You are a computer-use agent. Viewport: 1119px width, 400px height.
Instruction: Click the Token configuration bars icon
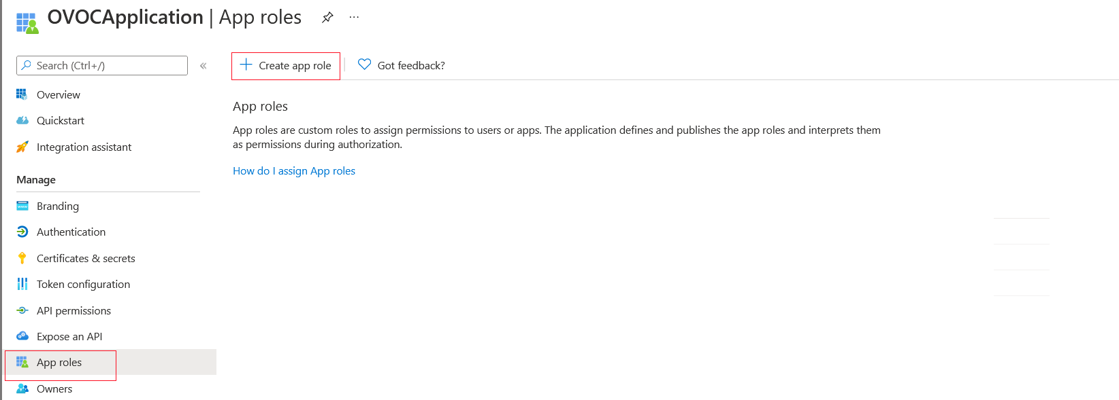22,284
